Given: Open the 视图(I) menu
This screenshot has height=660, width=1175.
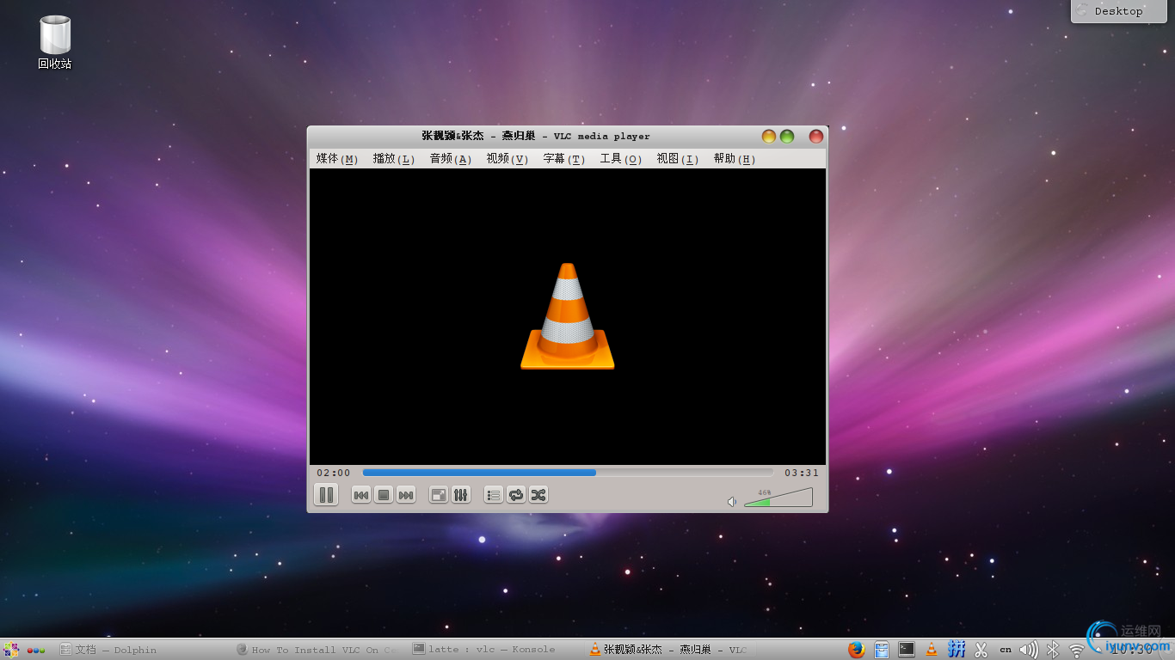Looking at the screenshot, I should coord(678,159).
